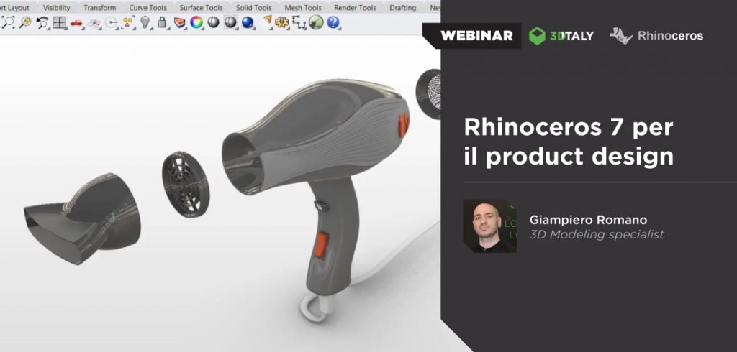Click the blue render sphere icon
737x352 pixels.
(x=248, y=22)
